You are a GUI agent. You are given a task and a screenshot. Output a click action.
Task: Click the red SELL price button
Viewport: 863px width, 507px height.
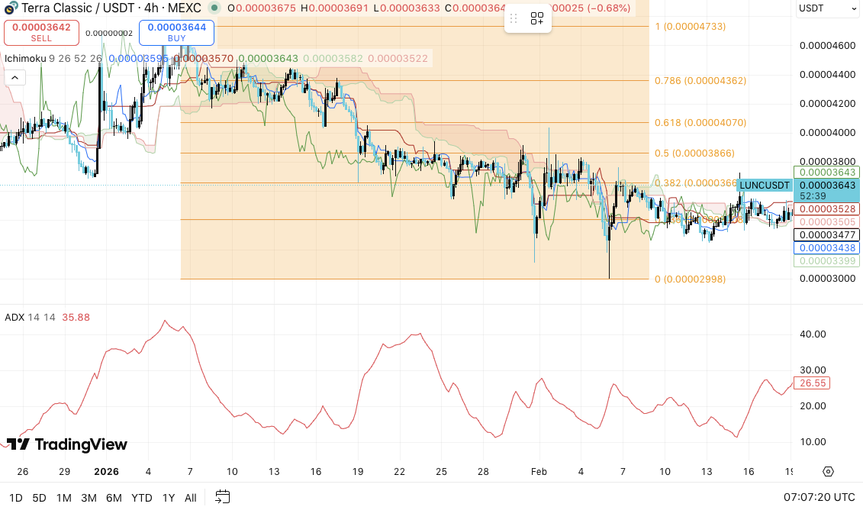coord(41,33)
